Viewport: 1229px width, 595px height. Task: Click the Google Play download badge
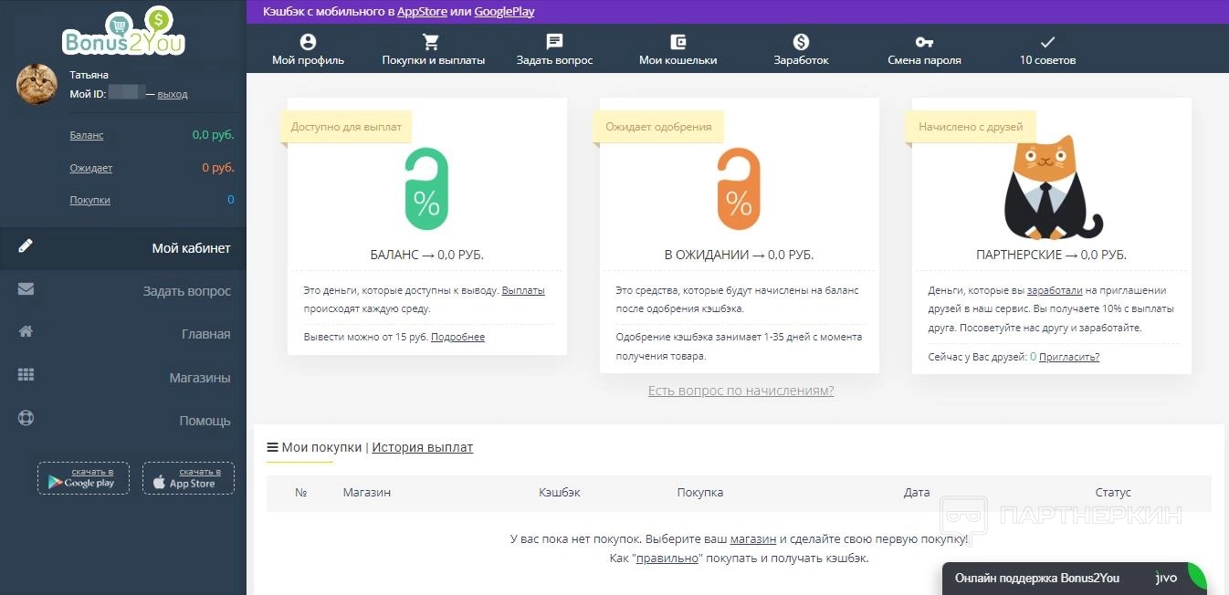[x=83, y=478]
